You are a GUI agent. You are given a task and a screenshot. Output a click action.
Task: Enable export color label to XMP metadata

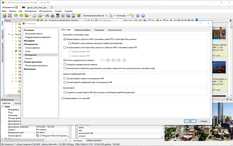(x=65, y=82)
